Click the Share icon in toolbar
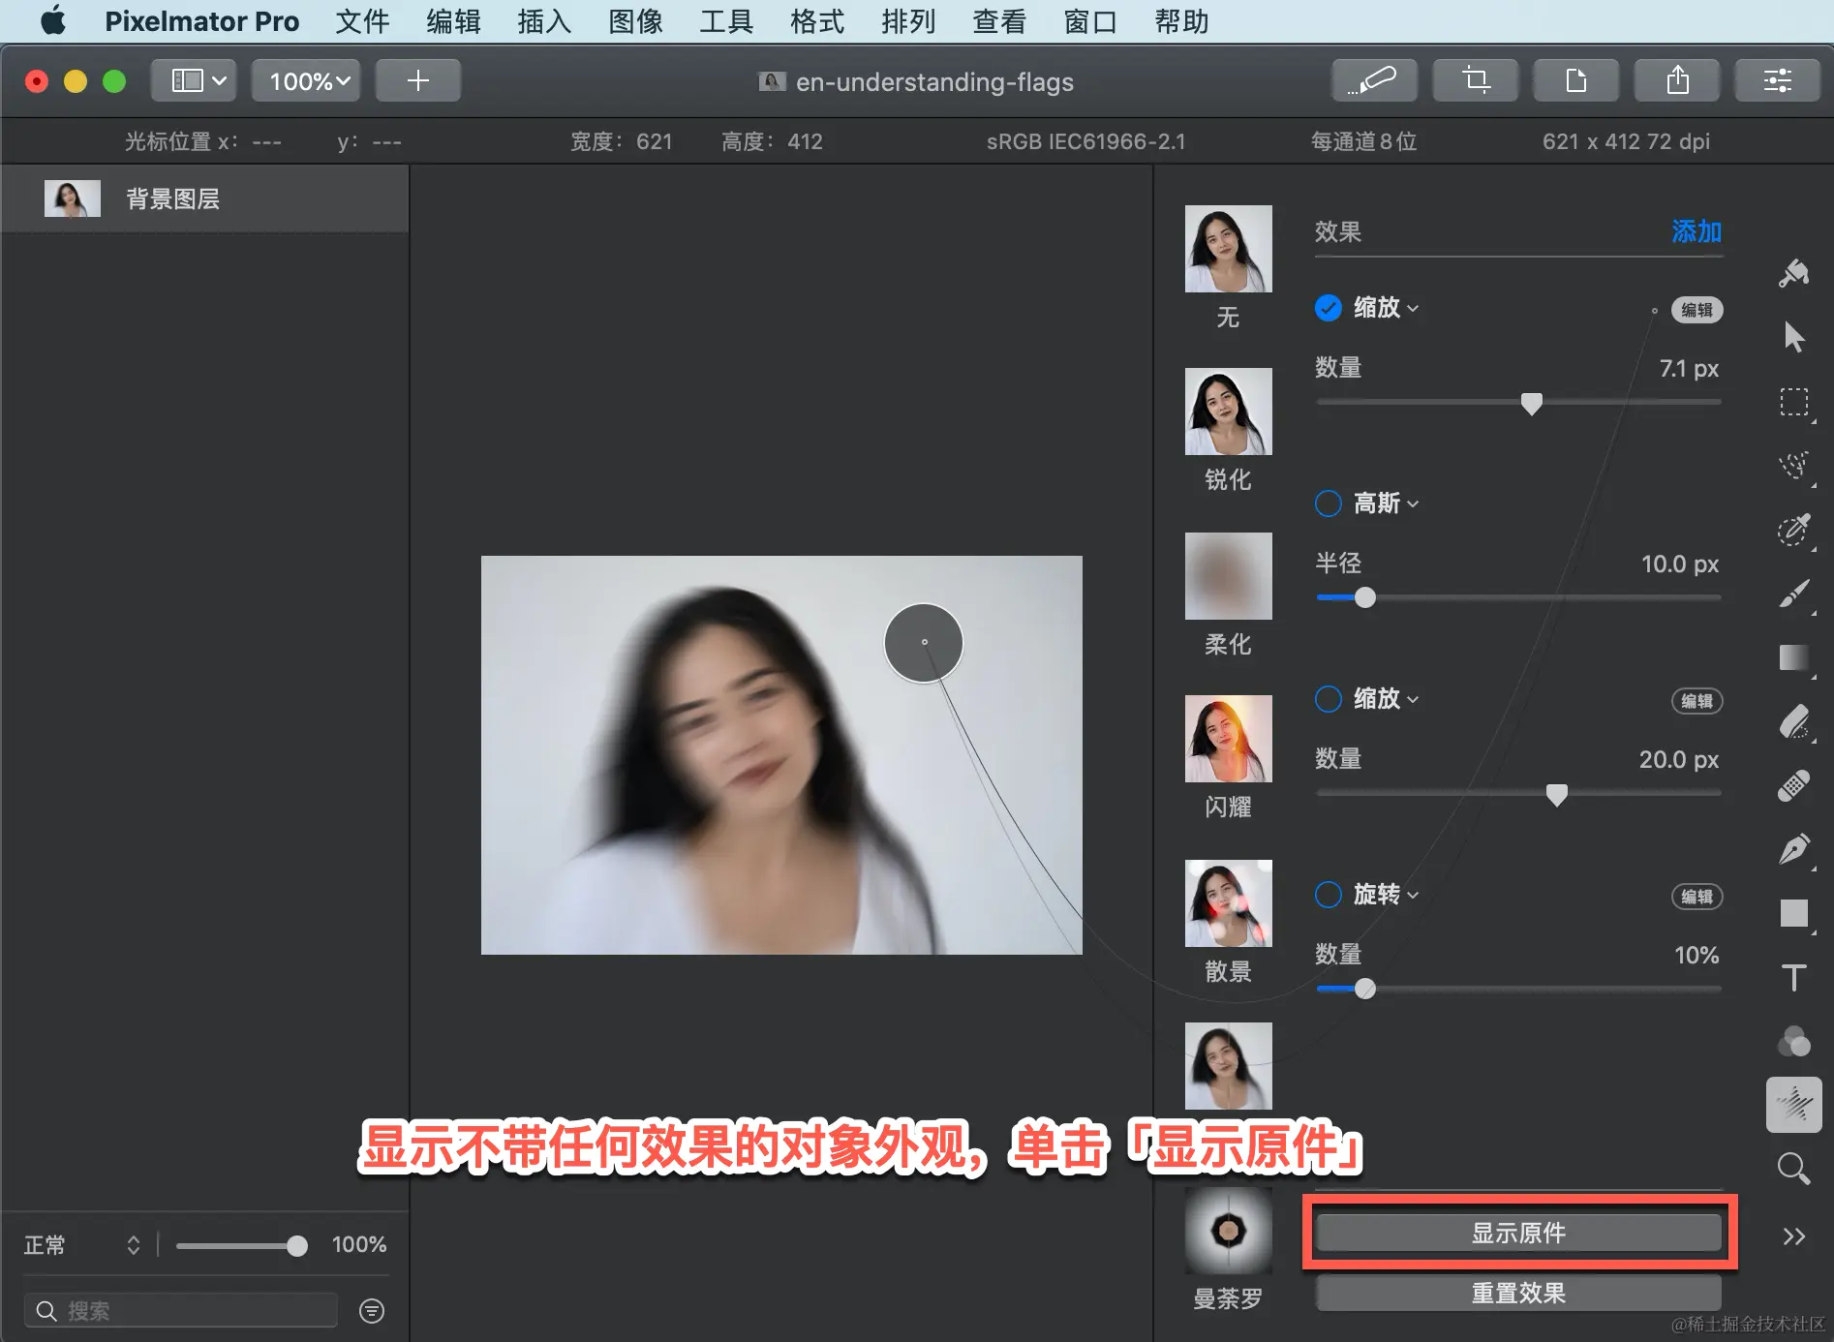Image resolution: width=1834 pixels, height=1342 pixels. click(x=1676, y=80)
